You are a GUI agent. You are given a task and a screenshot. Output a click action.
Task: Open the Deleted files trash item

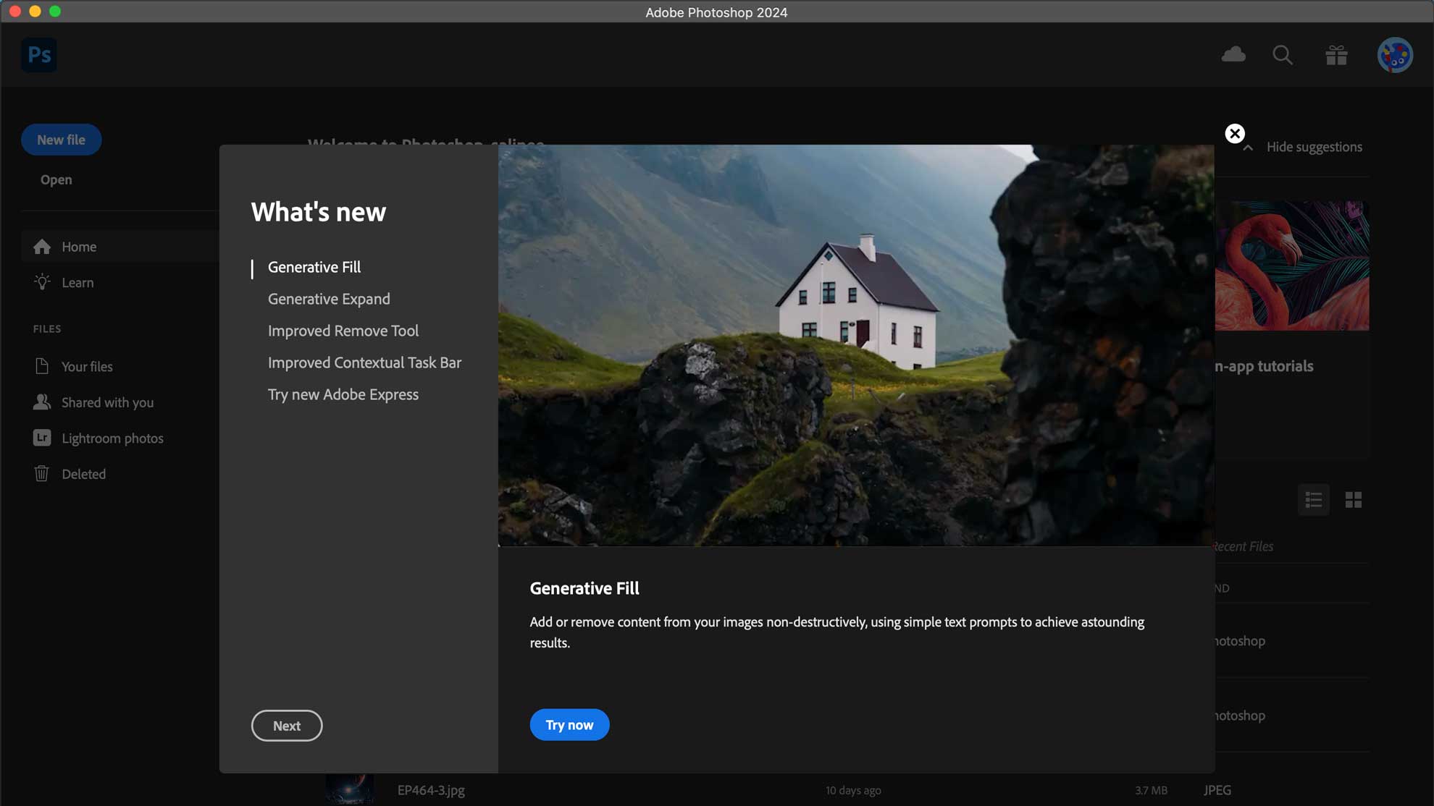coord(83,474)
